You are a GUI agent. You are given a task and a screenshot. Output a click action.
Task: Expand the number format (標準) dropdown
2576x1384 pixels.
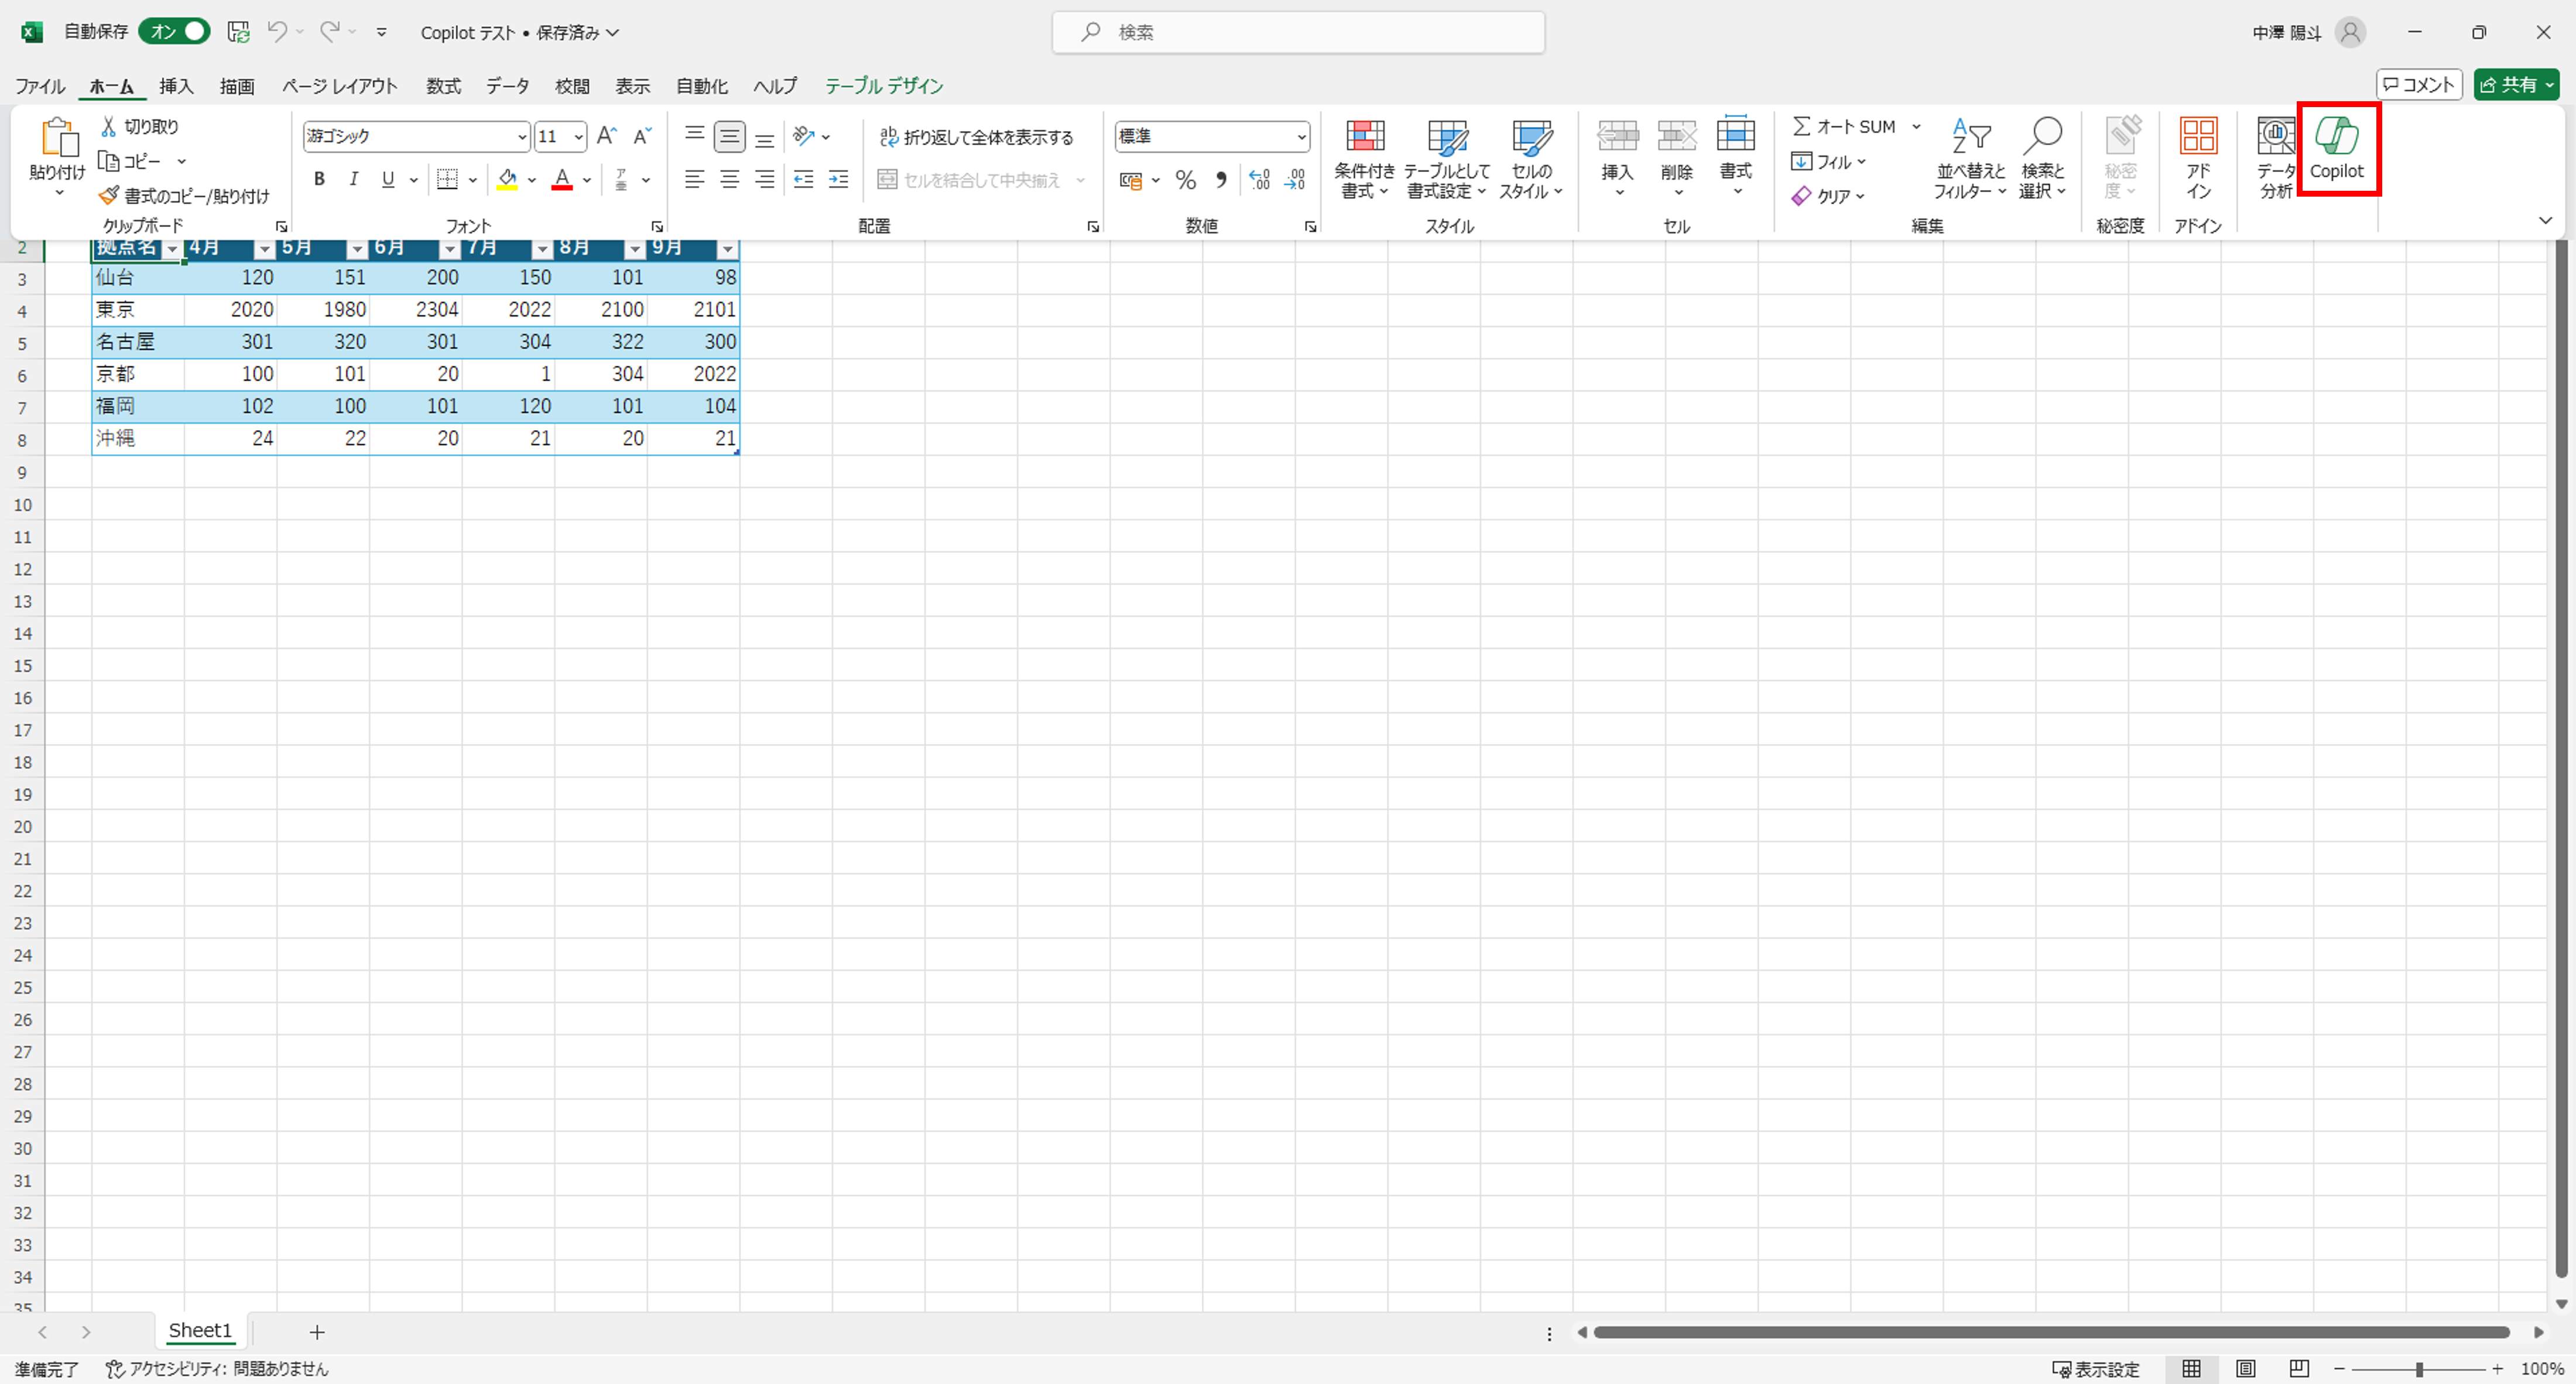pyautogui.click(x=1301, y=137)
